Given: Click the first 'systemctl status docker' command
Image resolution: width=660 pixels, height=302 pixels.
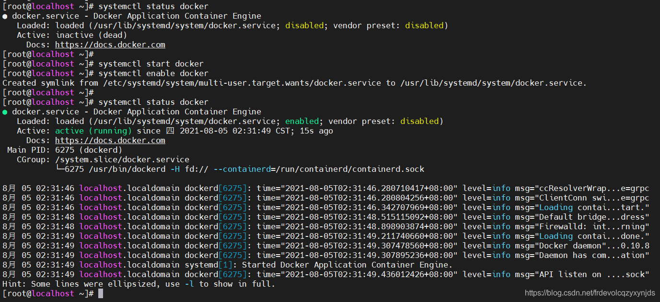Looking at the screenshot, I should 153,6.
